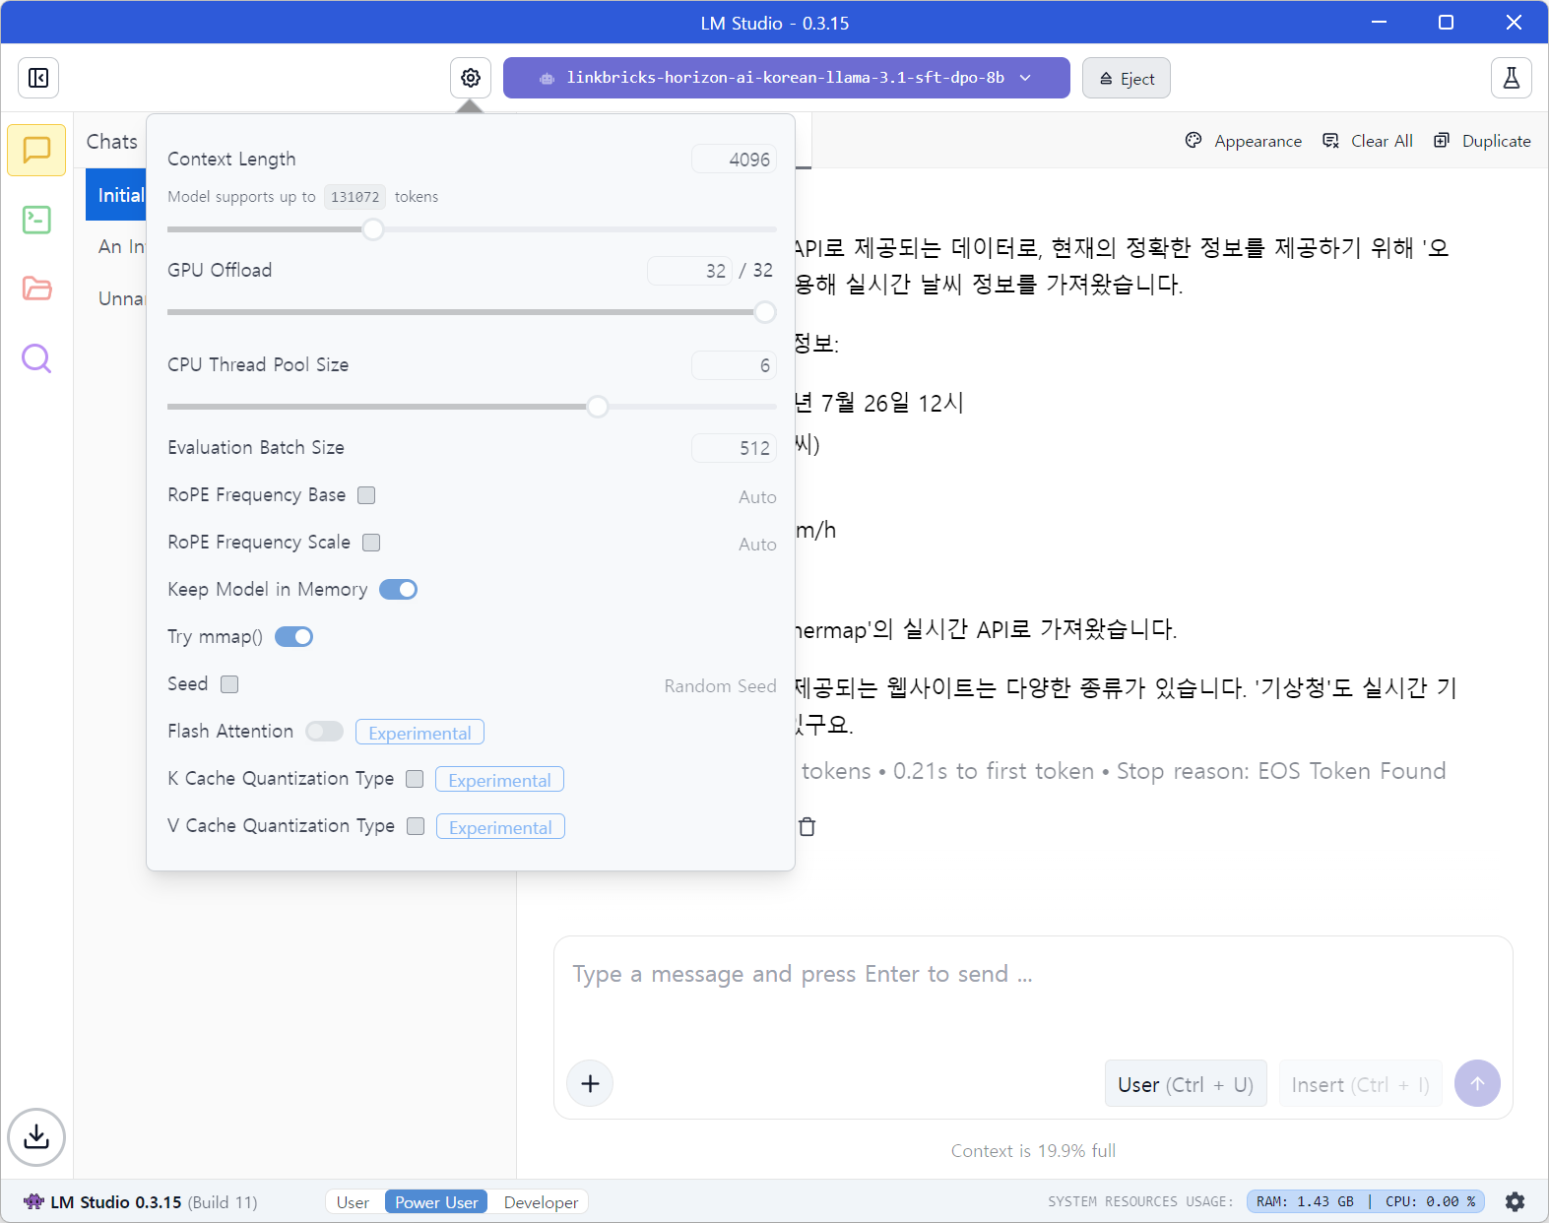This screenshot has height=1223, width=1549.
Task: Open app settings gear in status bar
Action: pyautogui.click(x=1515, y=1201)
